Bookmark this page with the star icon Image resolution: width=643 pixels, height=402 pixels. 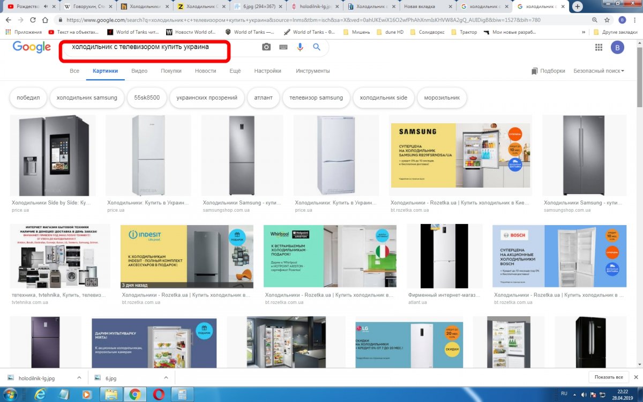[607, 20]
